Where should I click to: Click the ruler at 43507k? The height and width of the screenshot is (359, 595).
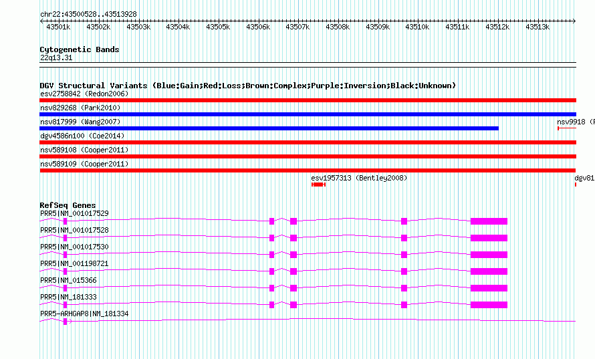297,27
